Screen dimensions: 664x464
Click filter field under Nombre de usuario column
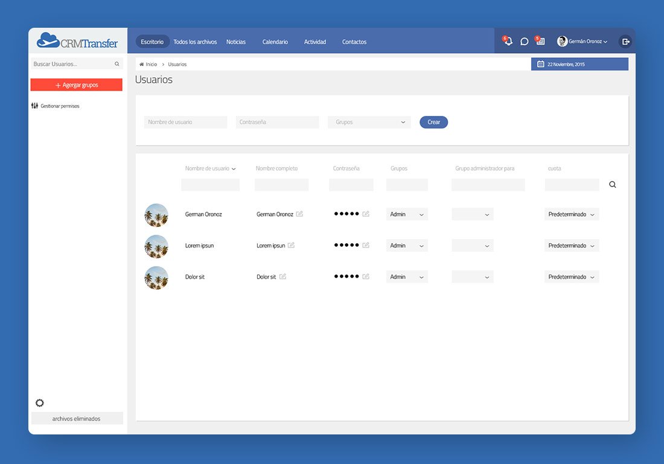(x=211, y=185)
